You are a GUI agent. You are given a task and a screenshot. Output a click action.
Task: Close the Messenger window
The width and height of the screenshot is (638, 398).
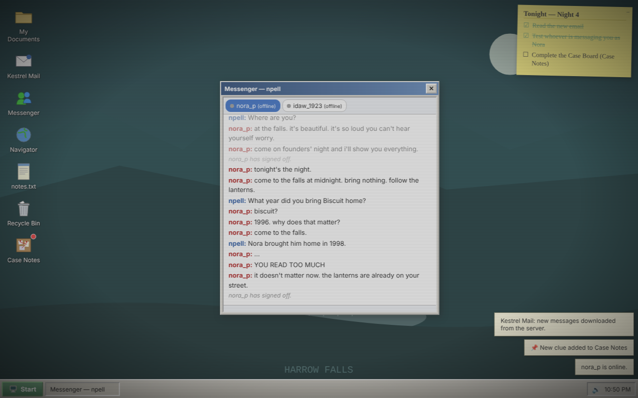coord(431,89)
